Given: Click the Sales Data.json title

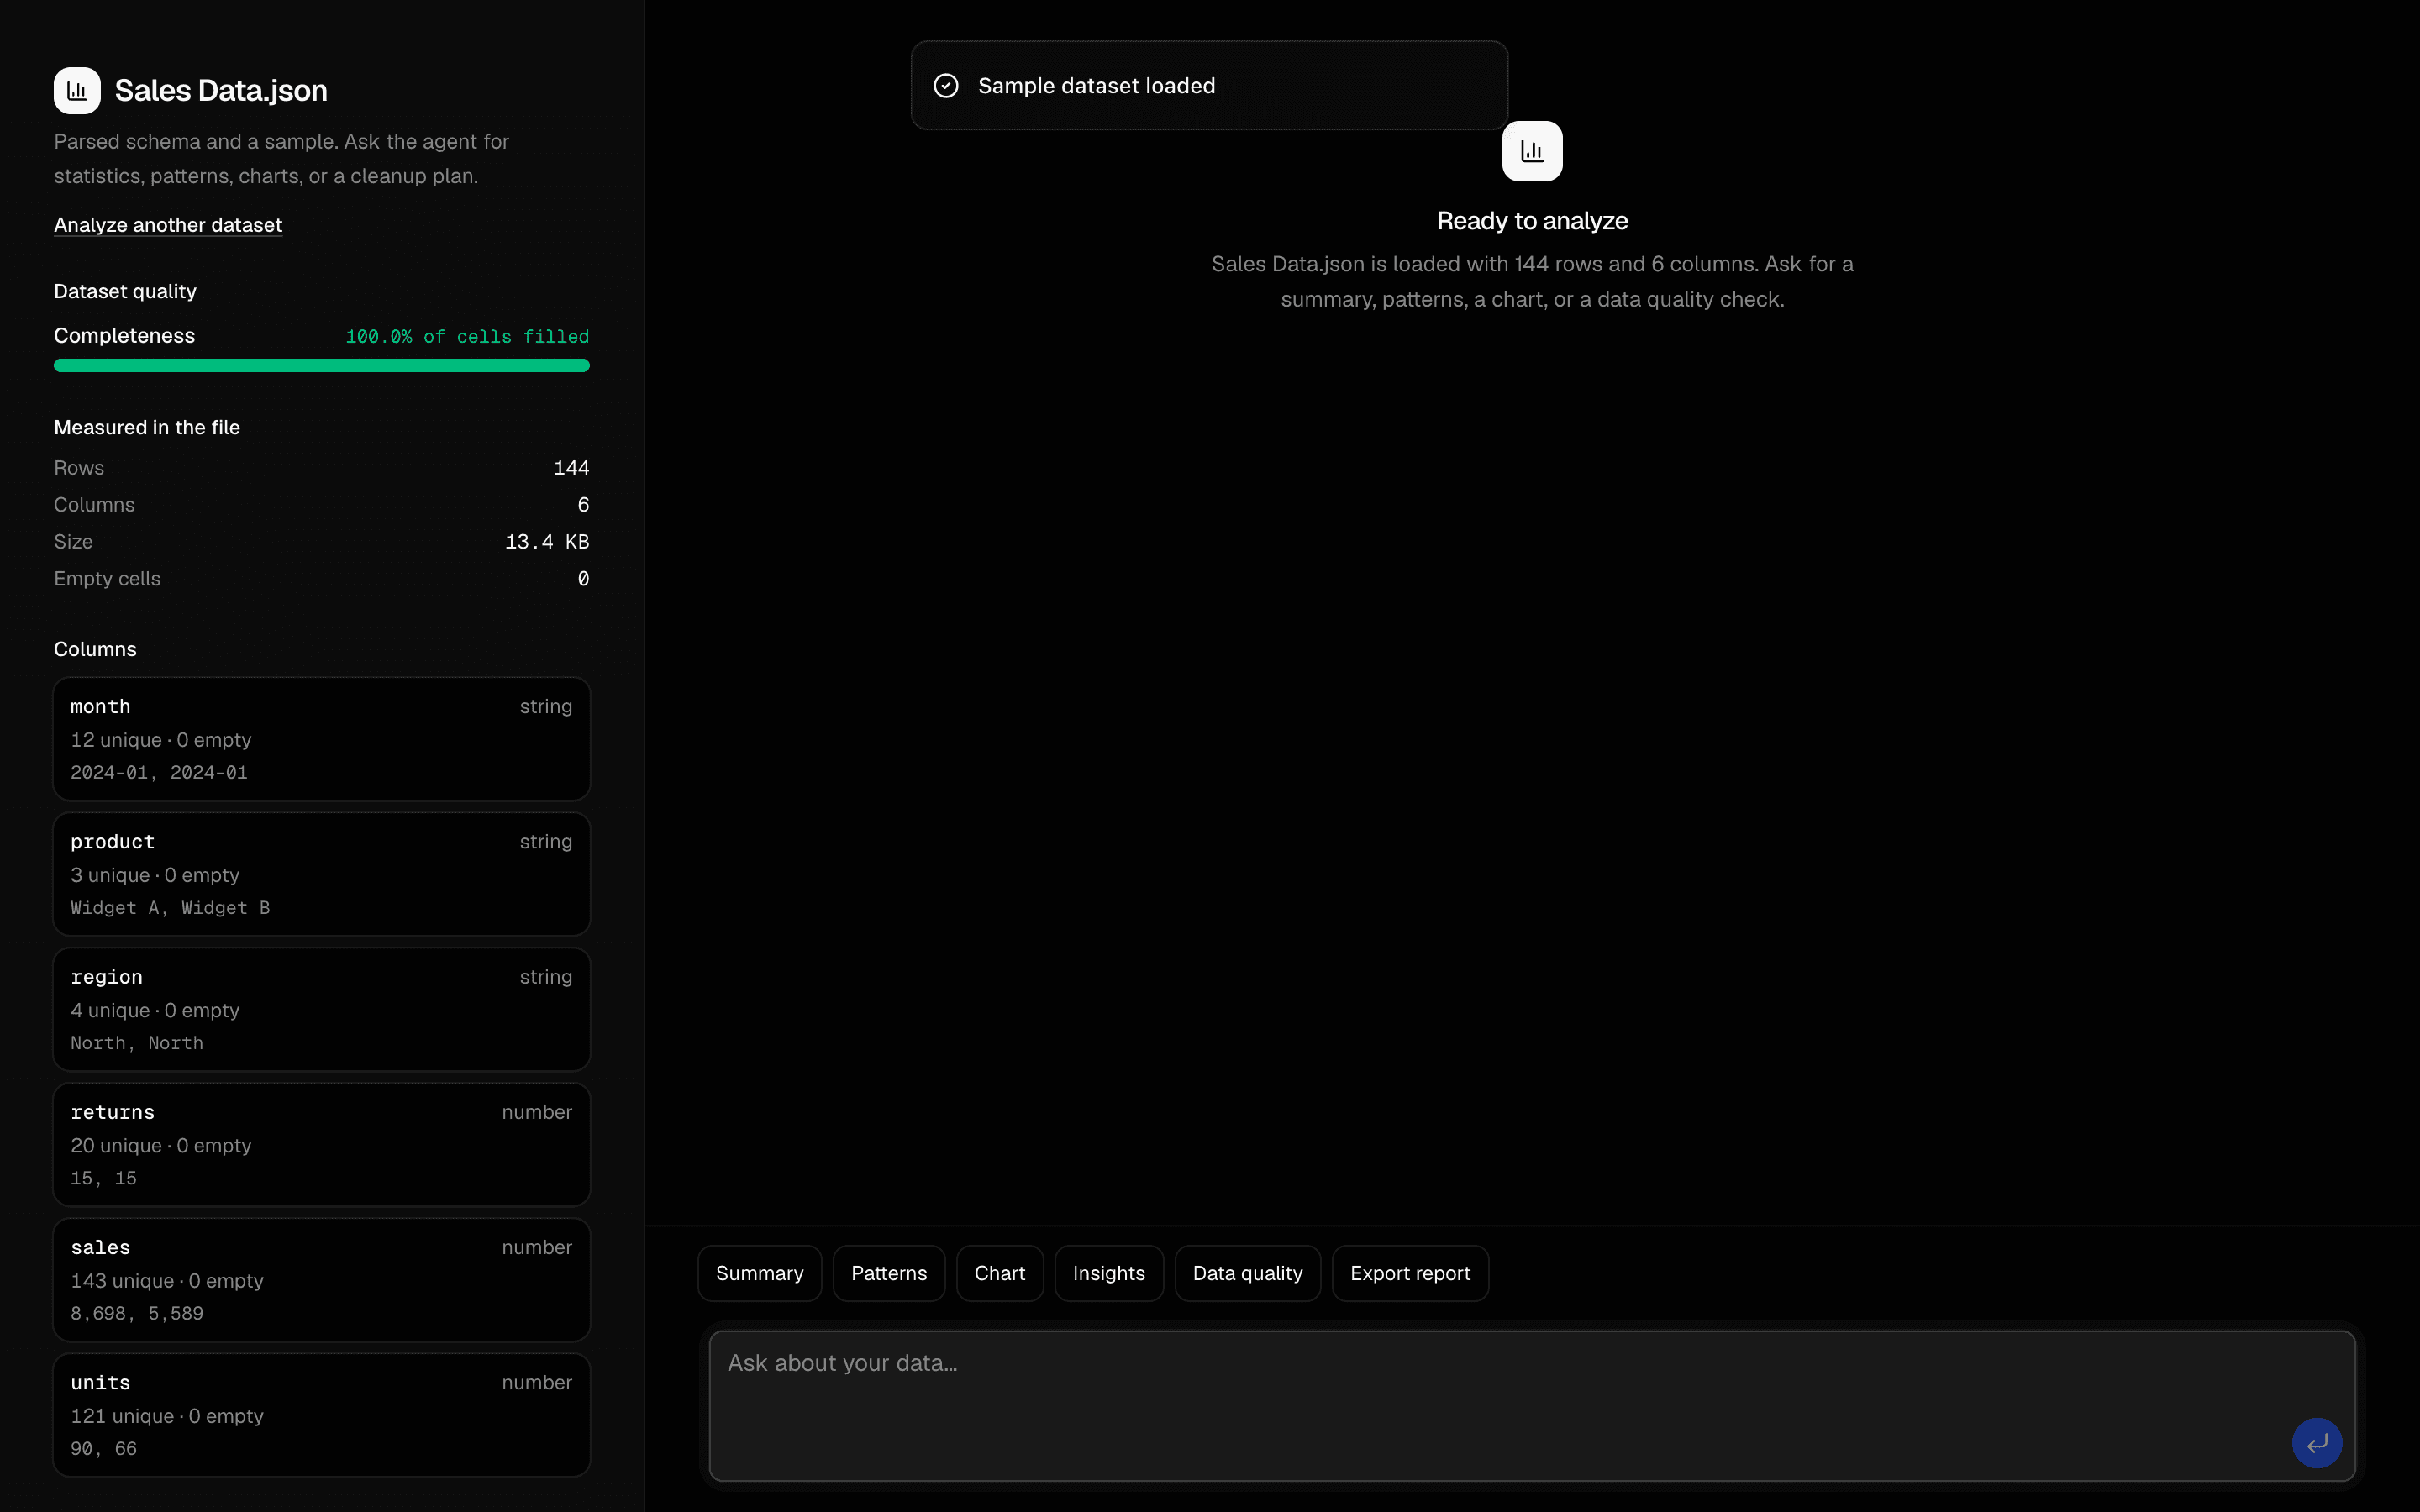Looking at the screenshot, I should click(x=221, y=91).
